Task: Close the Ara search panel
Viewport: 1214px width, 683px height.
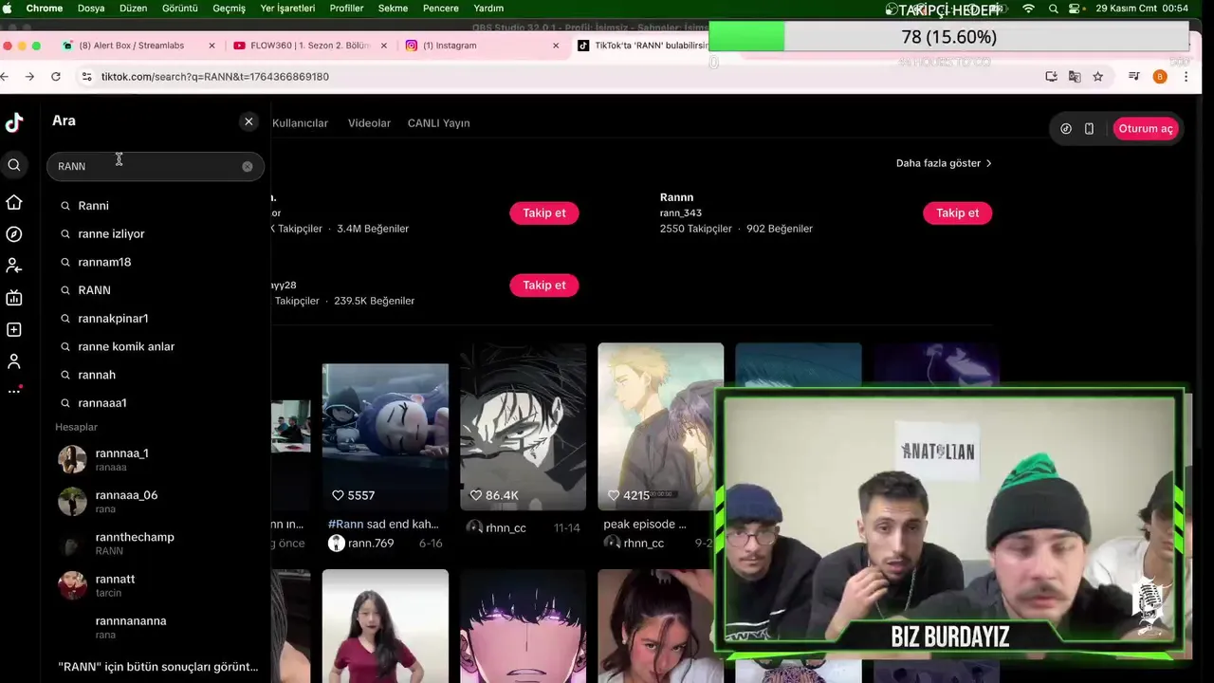Action: (248, 121)
